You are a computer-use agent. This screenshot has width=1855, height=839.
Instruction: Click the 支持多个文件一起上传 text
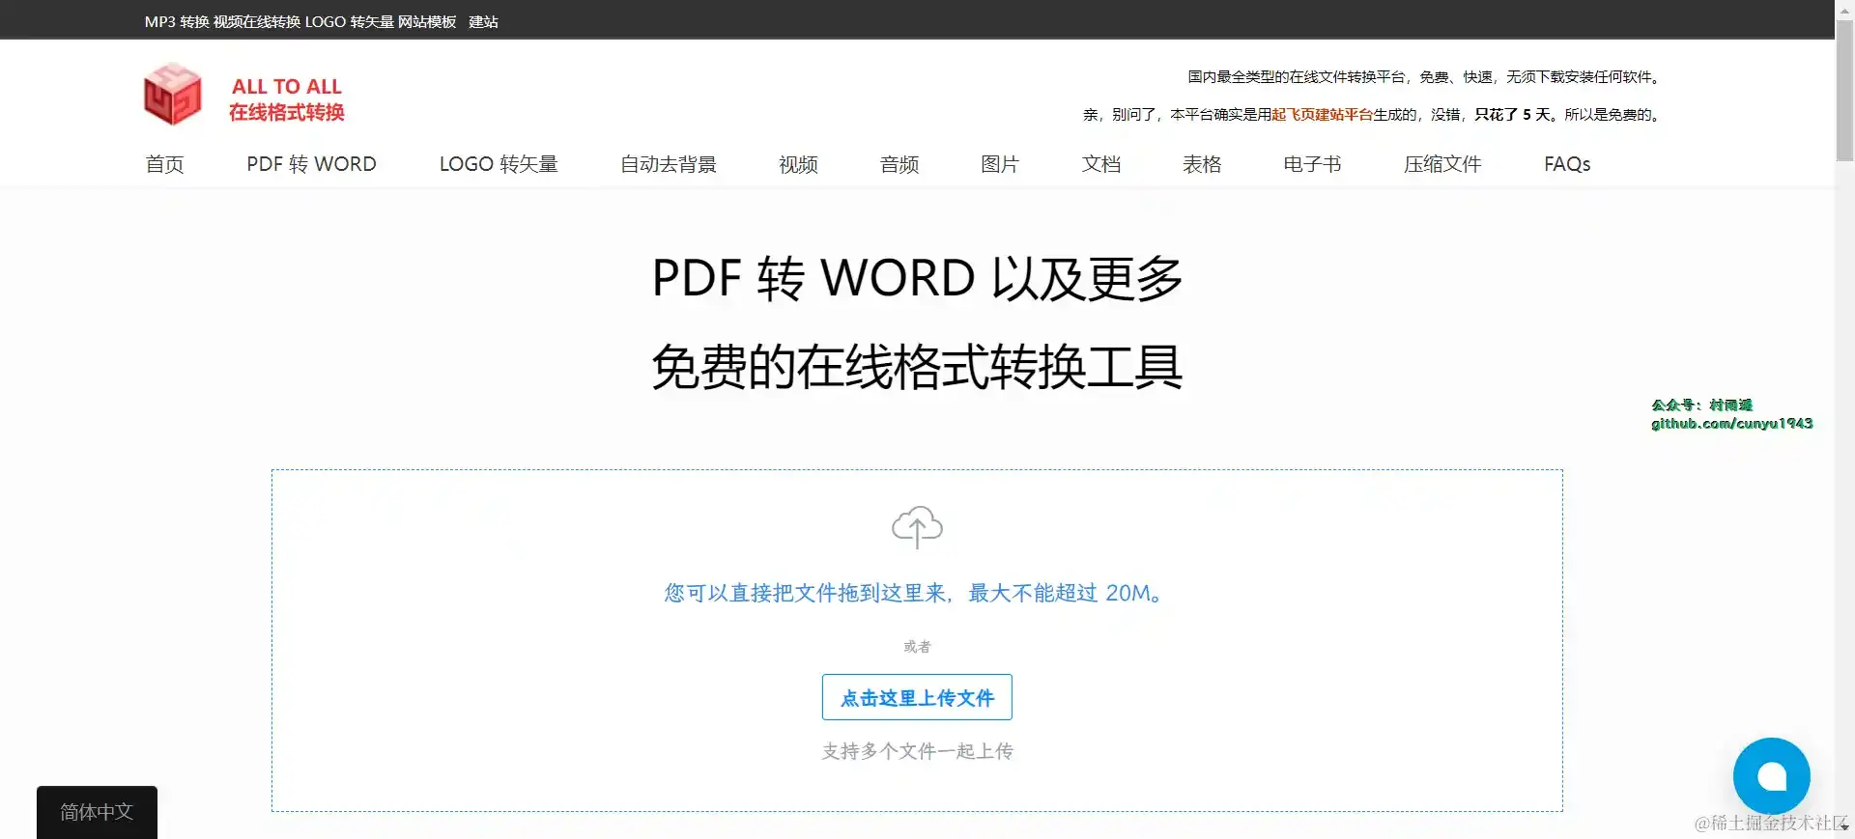point(917,751)
